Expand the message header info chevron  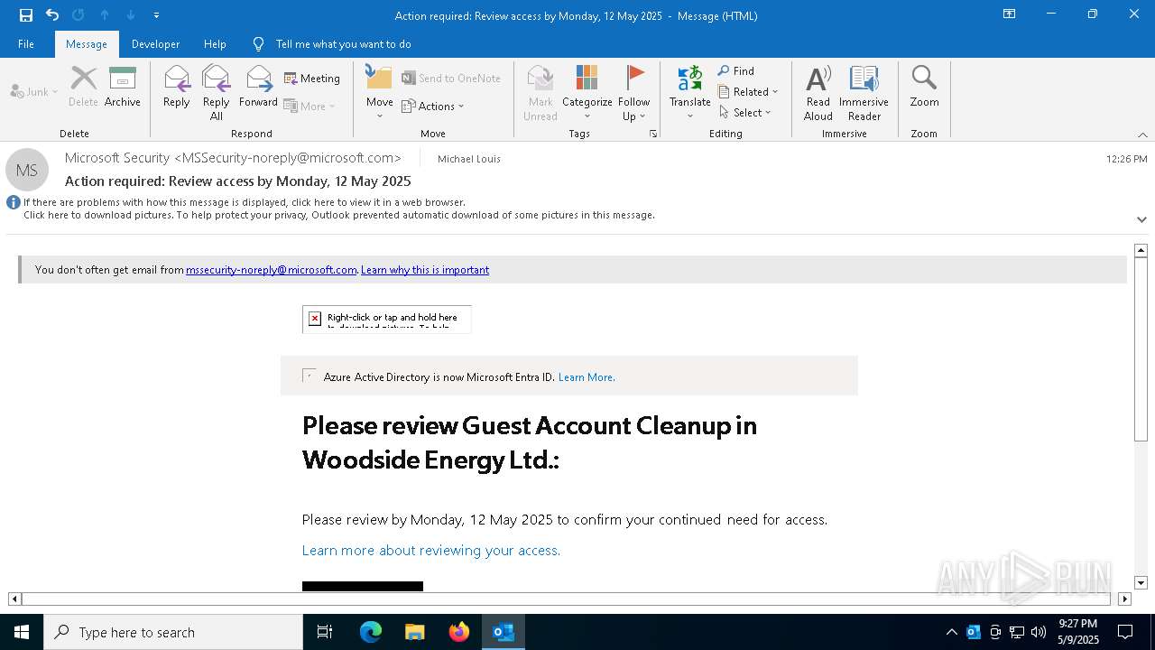point(1141,219)
